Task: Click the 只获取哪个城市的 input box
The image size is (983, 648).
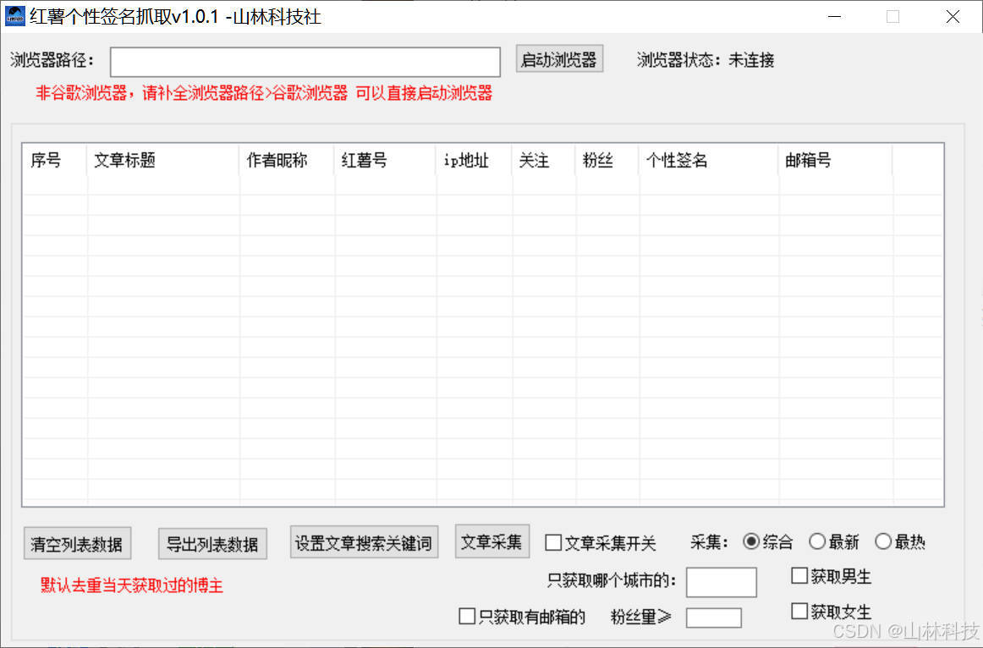Action: 722,582
